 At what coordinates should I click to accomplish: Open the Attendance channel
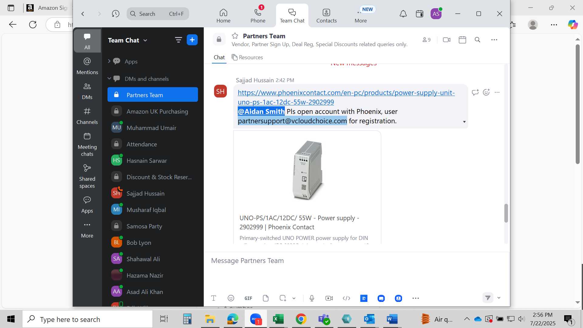(x=153, y=144)
